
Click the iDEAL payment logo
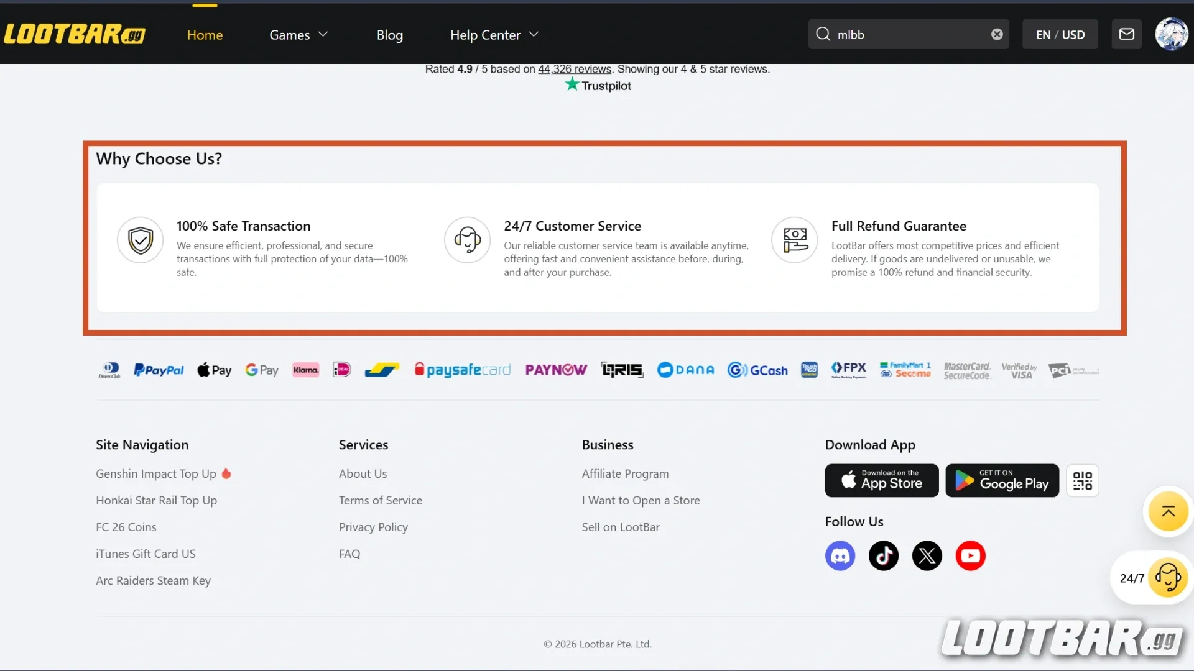tap(342, 370)
